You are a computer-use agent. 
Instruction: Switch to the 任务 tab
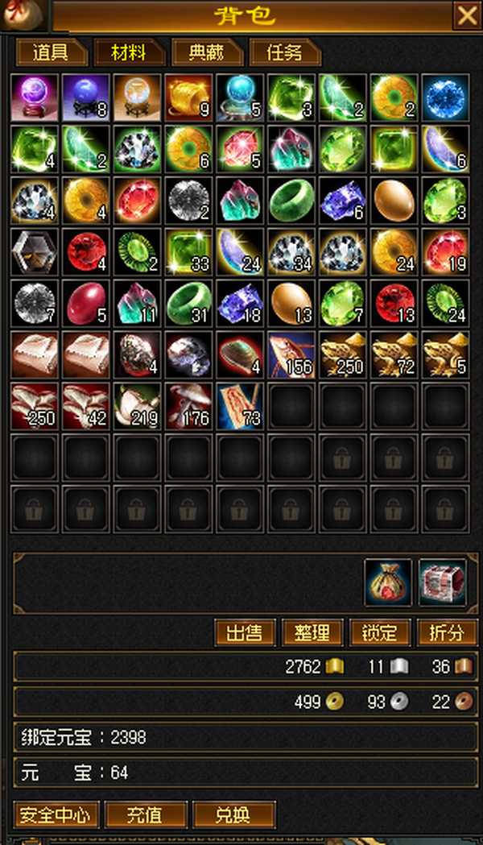click(286, 52)
